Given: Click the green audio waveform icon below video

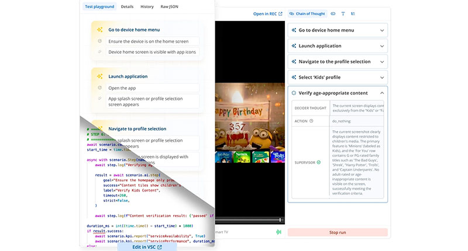Looking at the screenshot, I should [278, 232].
